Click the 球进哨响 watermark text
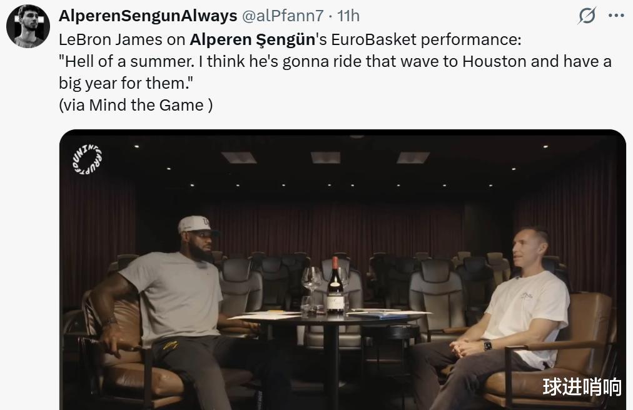 click(582, 387)
